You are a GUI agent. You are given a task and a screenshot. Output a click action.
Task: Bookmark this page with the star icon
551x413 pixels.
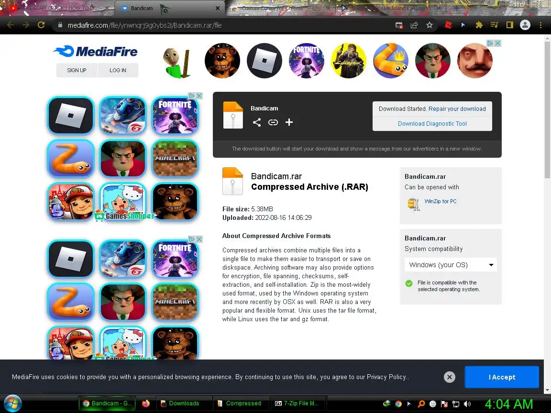click(x=430, y=25)
